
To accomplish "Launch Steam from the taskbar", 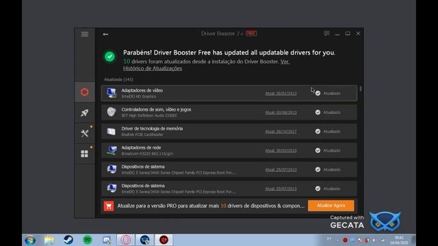I will pos(68,240).
